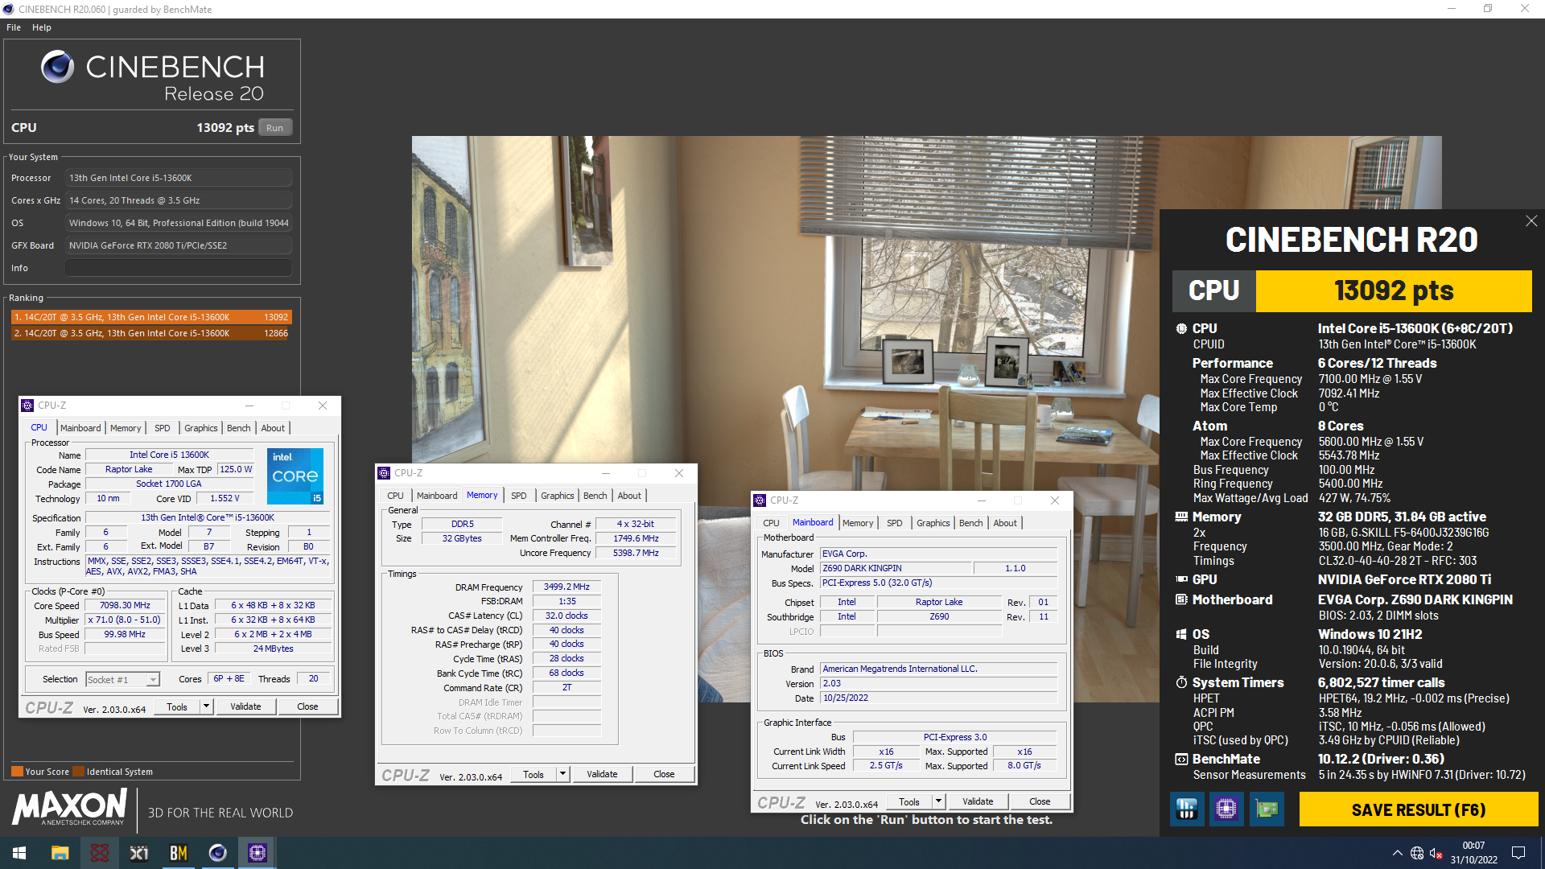The width and height of the screenshot is (1545, 869).
Task: Switch to Mainboard tab in left CPU-Z window
Action: click(x=80, y=428)
